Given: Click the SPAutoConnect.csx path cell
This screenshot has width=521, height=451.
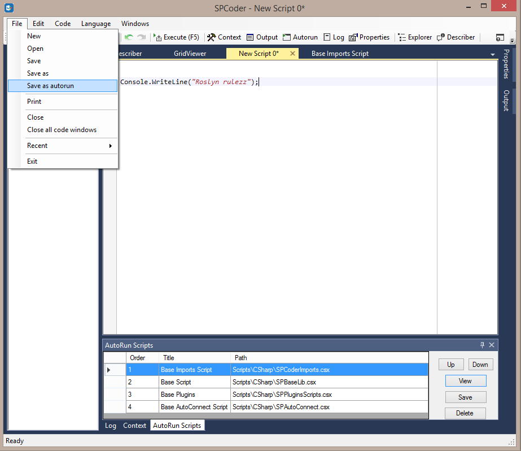Looking at the screenshot, I should (x=329, y=407).
